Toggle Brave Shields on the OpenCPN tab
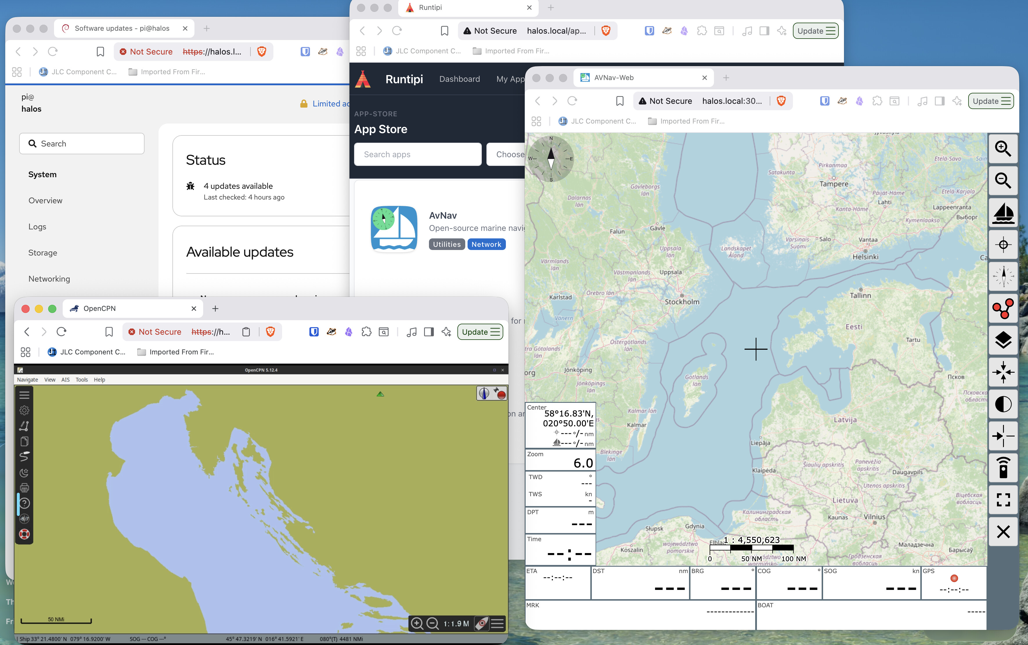Viewport: 1028px width, 645px height. [x=270, y=331]
